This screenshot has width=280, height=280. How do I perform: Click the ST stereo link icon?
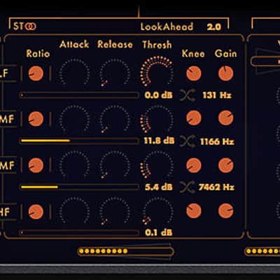[x=31, y=27]
